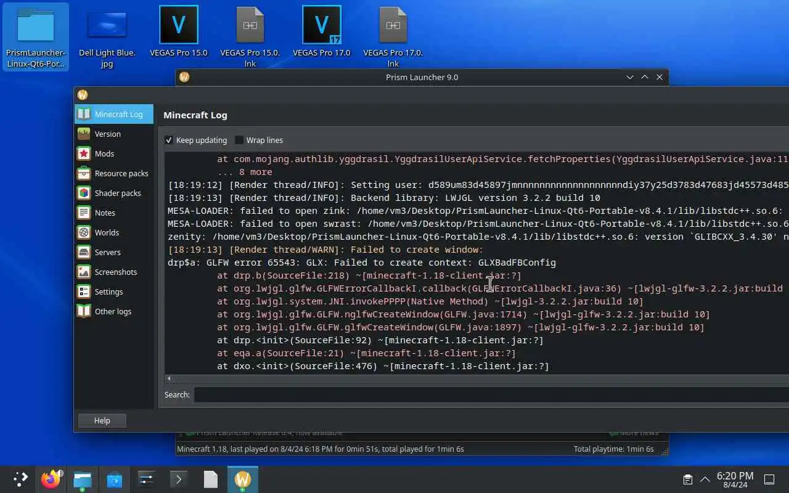Click the 'MESA-LOADER: failed to open swrast' line
Screen dimensions: 789x493
pyautogui.click(x=478, y=224)
